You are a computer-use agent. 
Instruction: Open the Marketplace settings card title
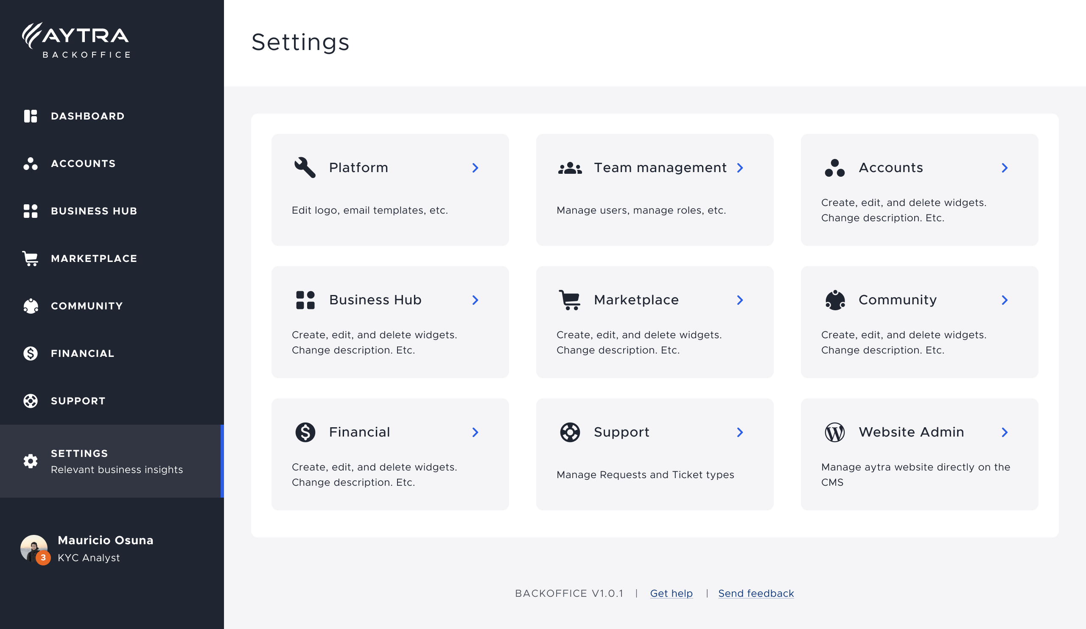click(x=636, y=300)
